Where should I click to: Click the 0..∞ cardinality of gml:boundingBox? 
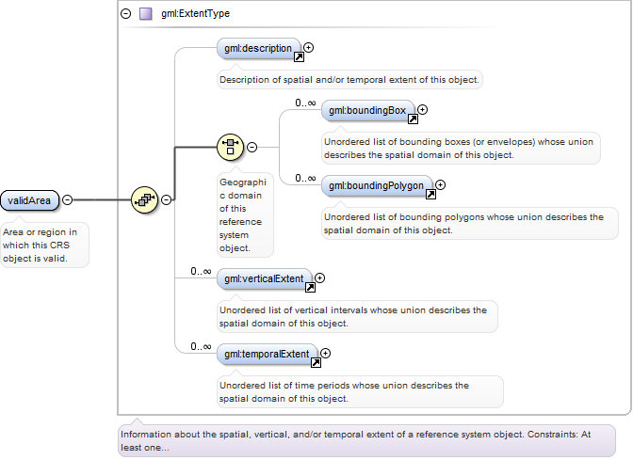click(x=305, y=103)
